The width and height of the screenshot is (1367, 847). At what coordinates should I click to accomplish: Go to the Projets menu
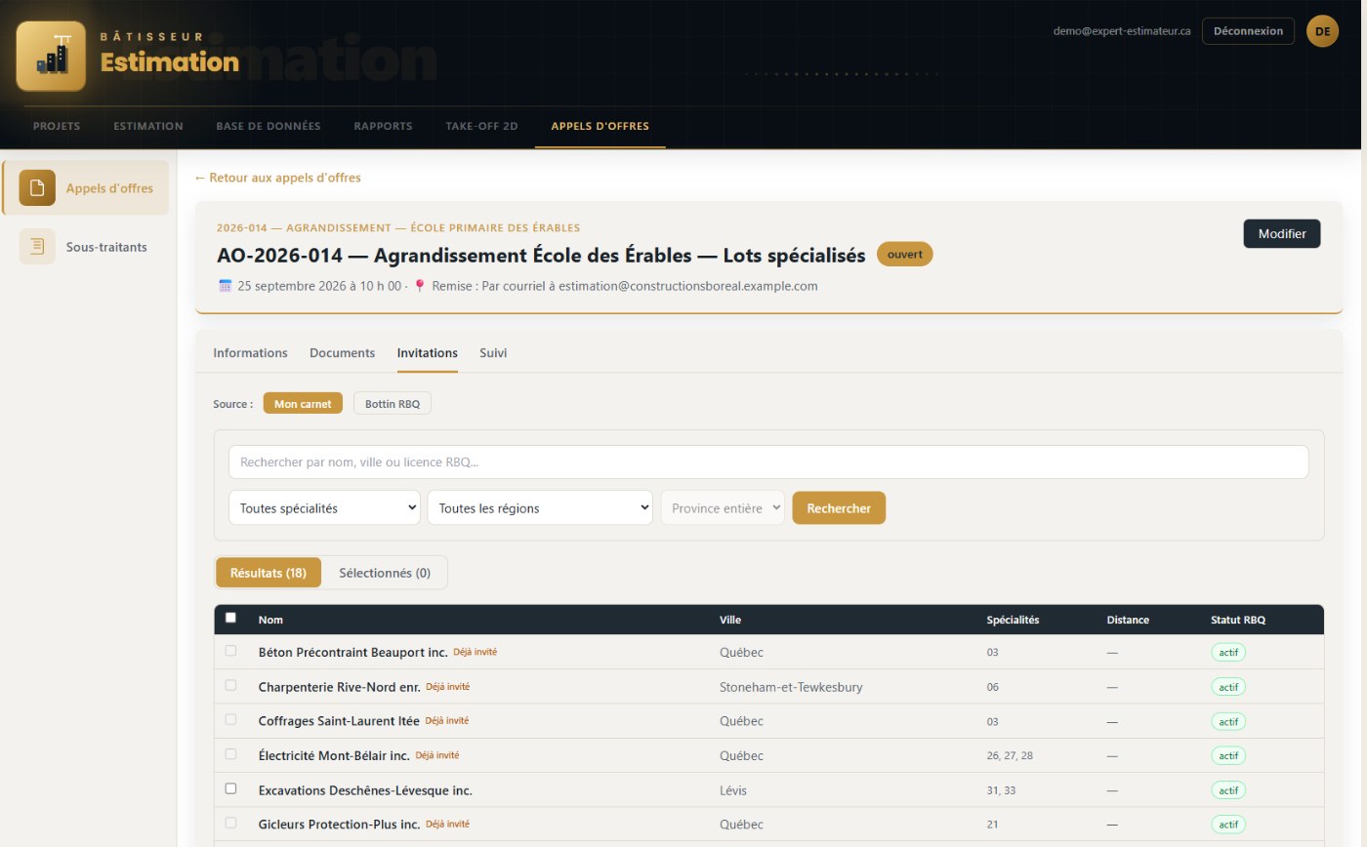57,126
